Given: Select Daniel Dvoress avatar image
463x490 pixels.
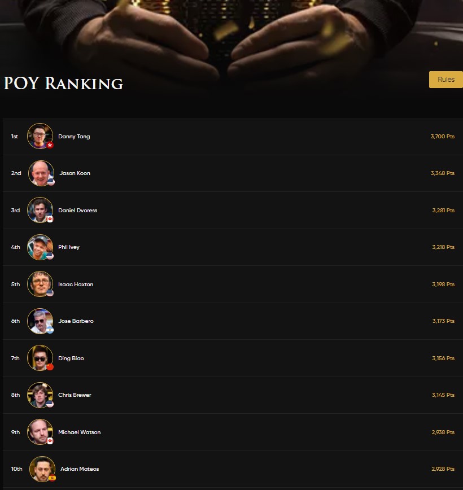Looking at the screenshot, I should point(40,210).
